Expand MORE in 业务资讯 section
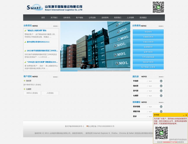 coord(56,26)
